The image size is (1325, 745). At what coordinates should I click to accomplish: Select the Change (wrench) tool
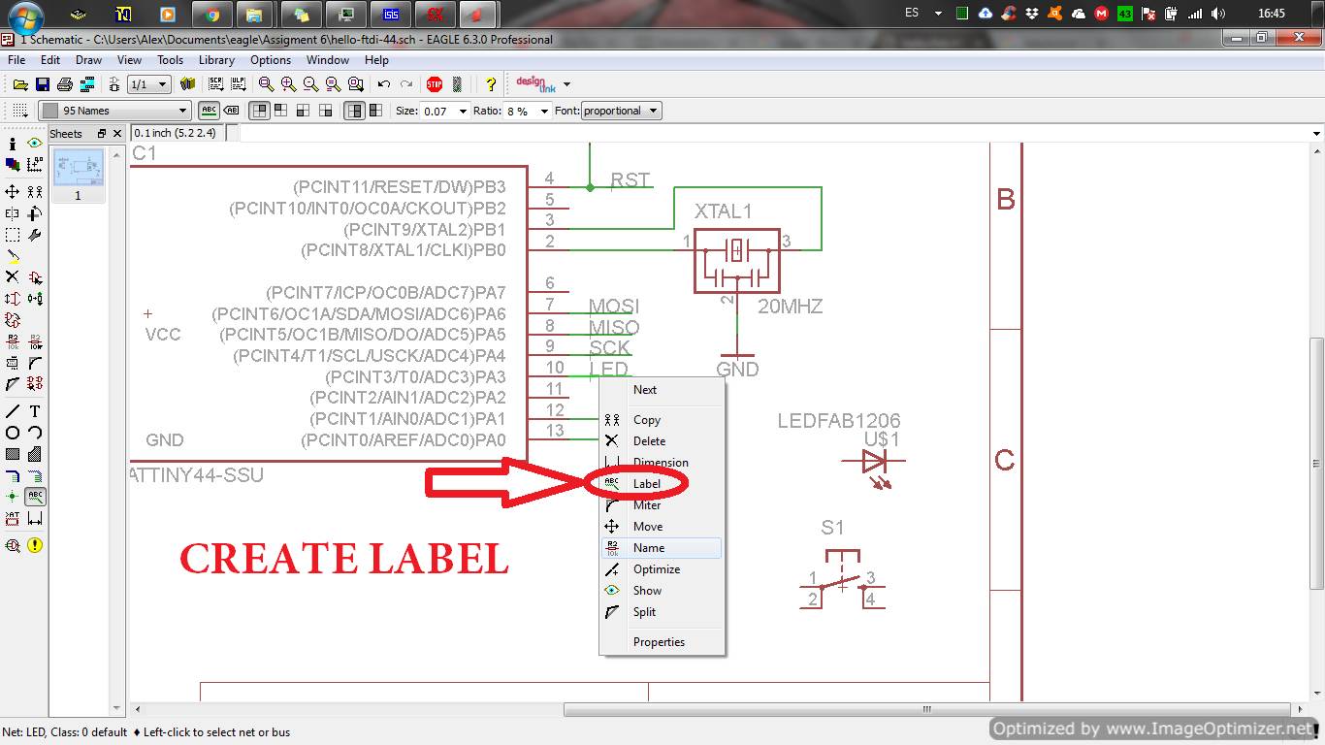[35, 235]
